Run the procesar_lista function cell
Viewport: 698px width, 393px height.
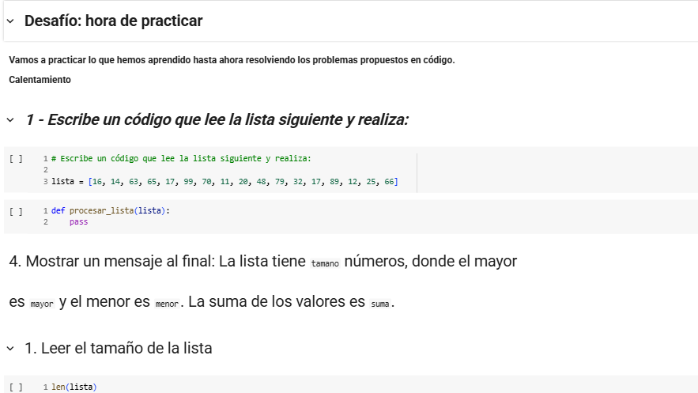tap(16, 211)
